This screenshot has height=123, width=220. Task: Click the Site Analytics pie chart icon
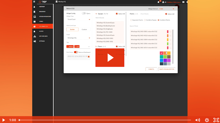pyautogui.click(x=35, y=27)
